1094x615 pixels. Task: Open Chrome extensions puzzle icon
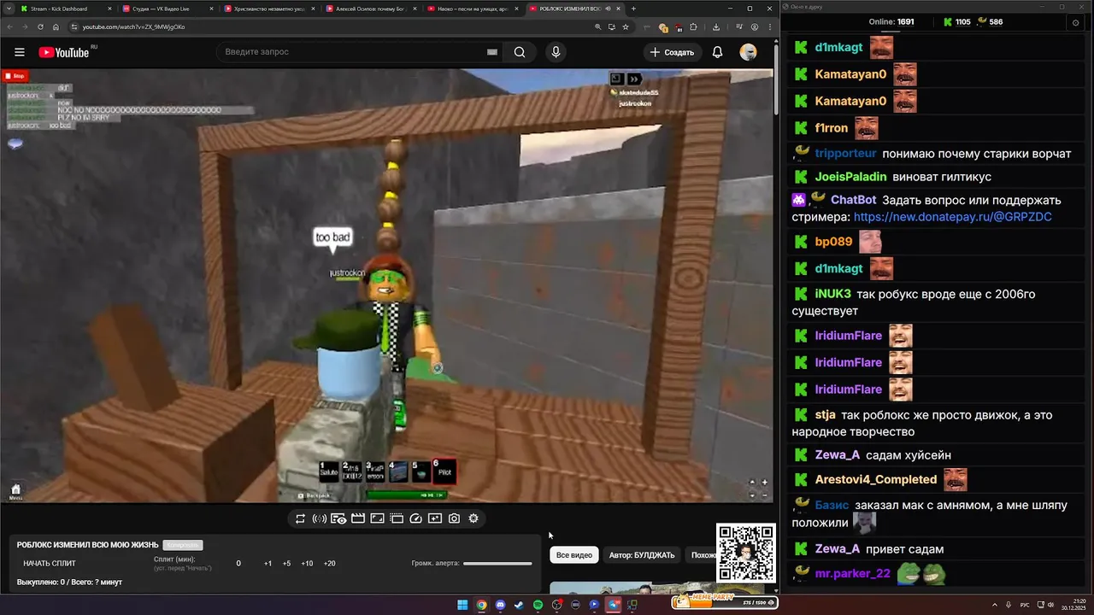693,26
